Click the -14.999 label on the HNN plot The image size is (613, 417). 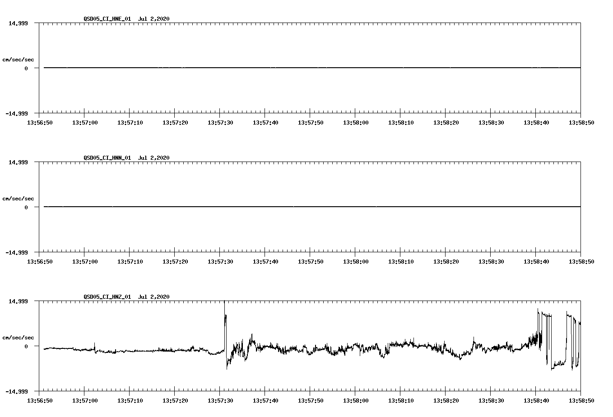[17, 252]
